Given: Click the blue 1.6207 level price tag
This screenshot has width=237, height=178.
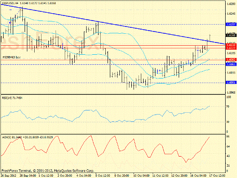Looking at the screenshot, I should 231,24.
